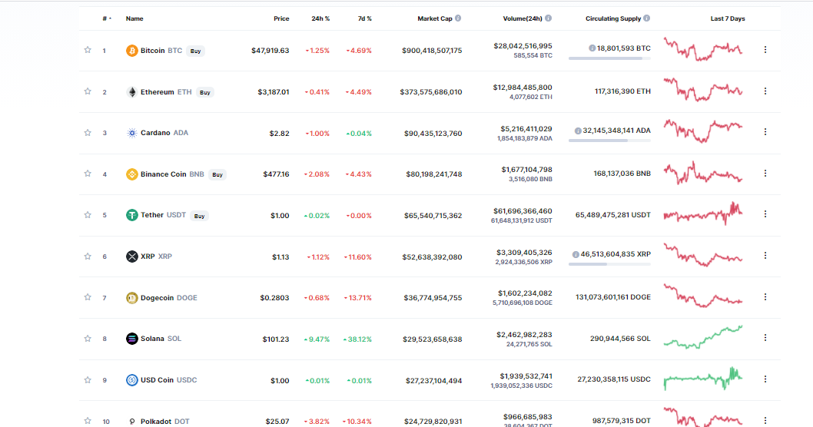This screenshot has height=427, width=813.
Task: Star Ethereum to add to watchlist
Action: [88, 91]
